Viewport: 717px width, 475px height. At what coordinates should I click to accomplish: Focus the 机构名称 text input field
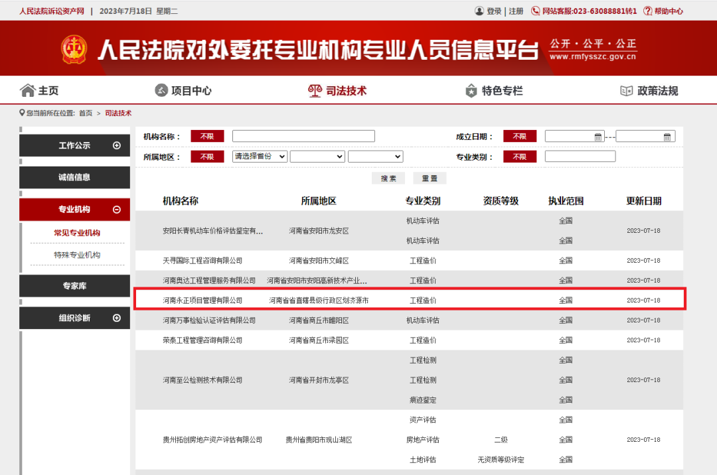[303, 136]
